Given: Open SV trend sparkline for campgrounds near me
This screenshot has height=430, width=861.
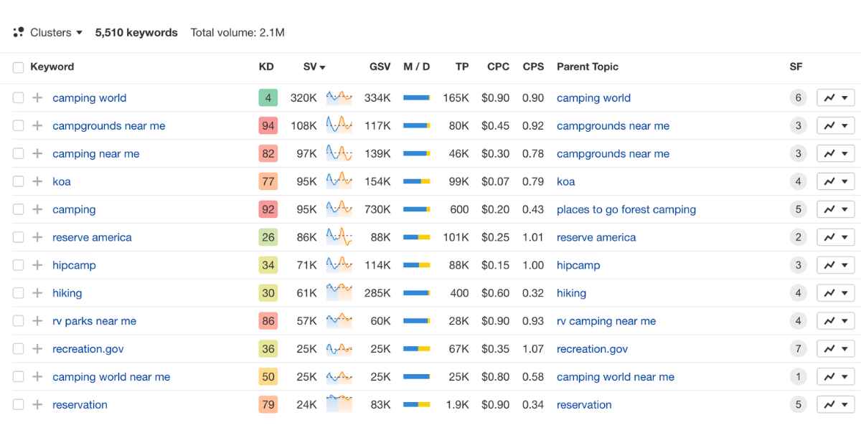Looking at the screenshot, I should point(339,125).
